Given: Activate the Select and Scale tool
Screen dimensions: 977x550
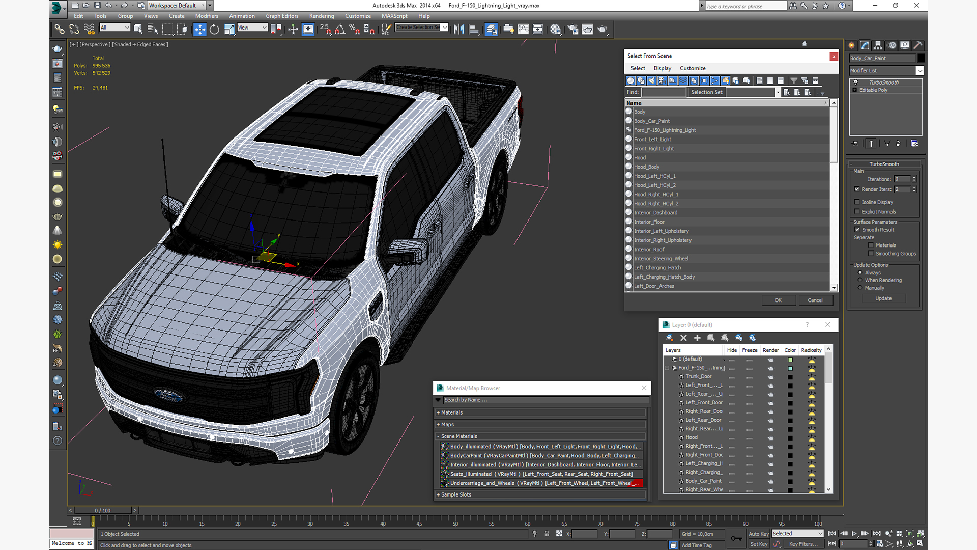Looking at the screenshot, I should pos(229,30).
